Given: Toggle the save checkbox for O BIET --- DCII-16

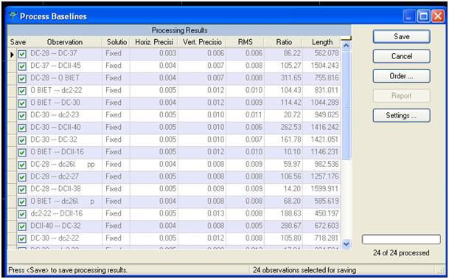Looking at the screenshot, I should [x=22, y=153].
